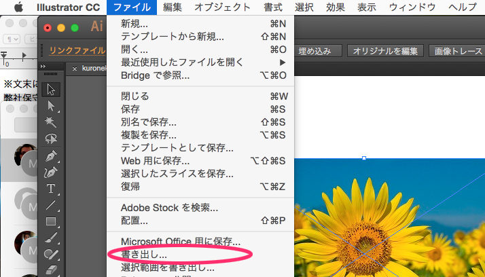Click the オリジナルを編集 button
485x277 pixels.
[x=385, y=51]
